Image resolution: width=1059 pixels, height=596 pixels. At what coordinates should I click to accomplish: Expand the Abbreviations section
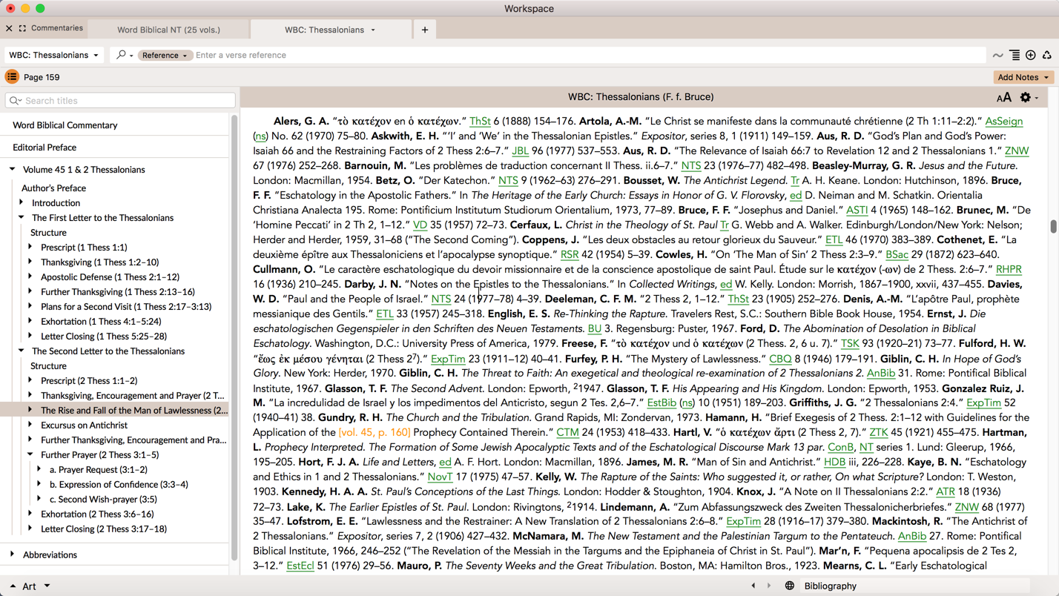tap(13, 554)
